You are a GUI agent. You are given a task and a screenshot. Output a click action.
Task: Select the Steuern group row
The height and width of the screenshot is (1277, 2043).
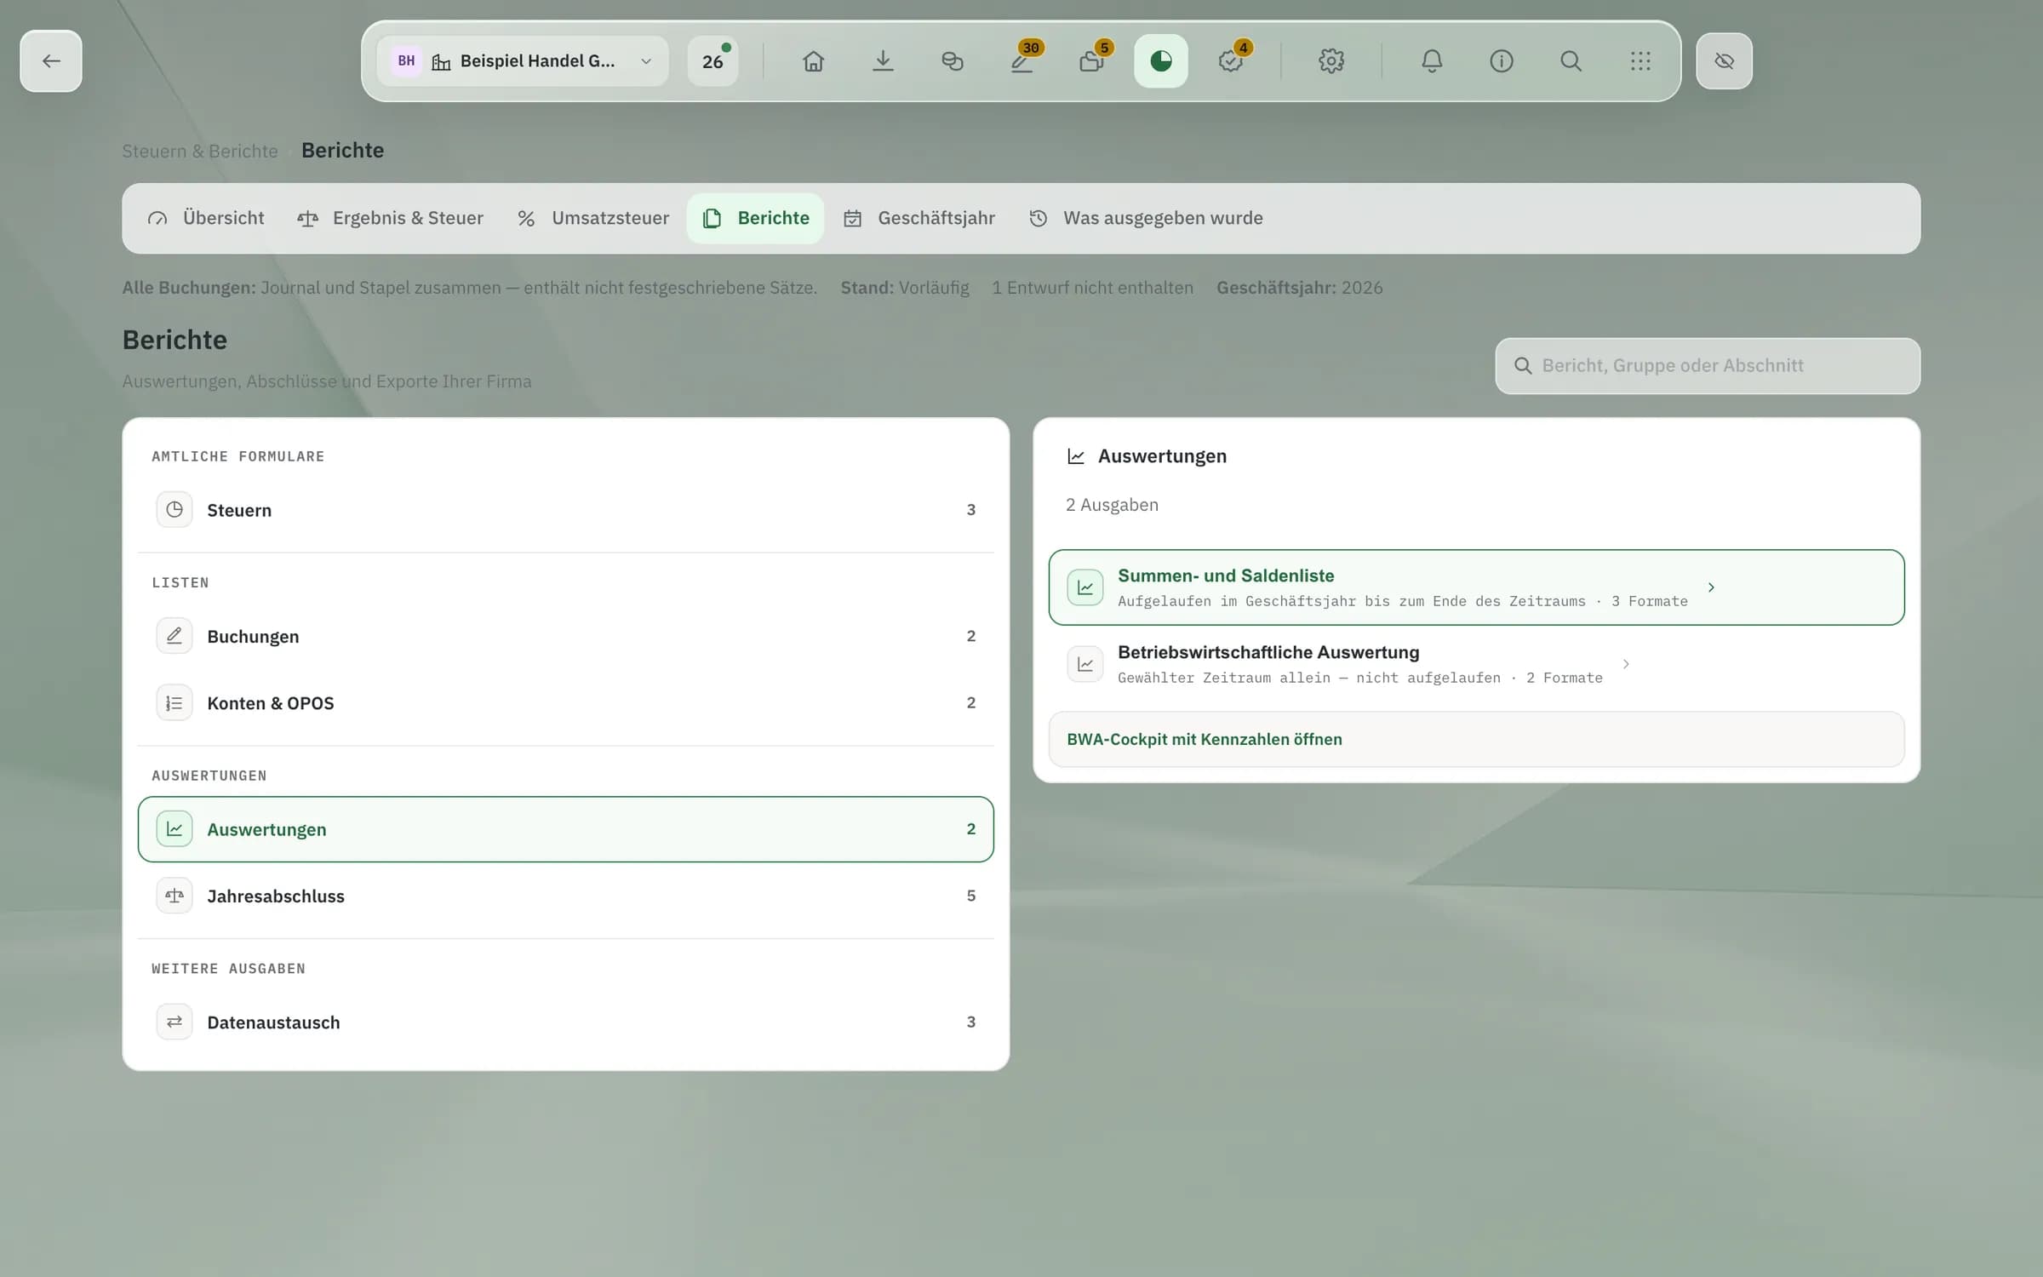click(566, 510)
